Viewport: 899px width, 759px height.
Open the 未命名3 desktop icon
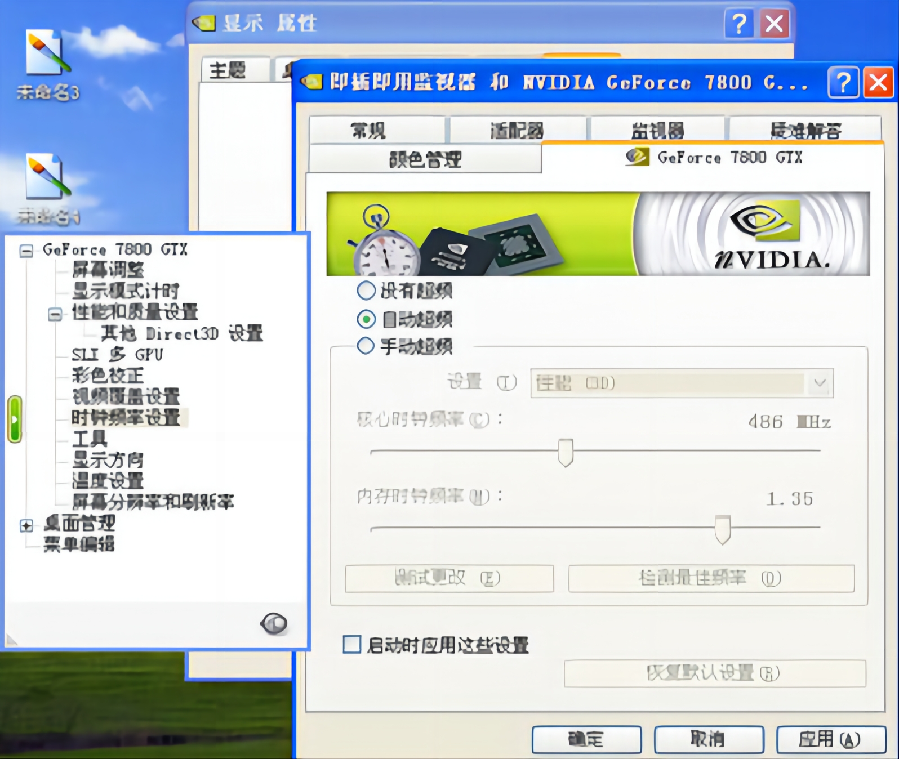pos(47,65)
